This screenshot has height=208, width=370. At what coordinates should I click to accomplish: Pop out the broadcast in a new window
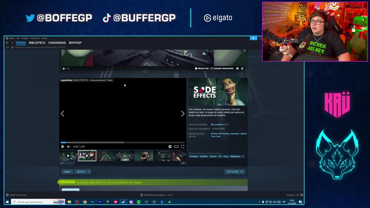coord(242,68)
